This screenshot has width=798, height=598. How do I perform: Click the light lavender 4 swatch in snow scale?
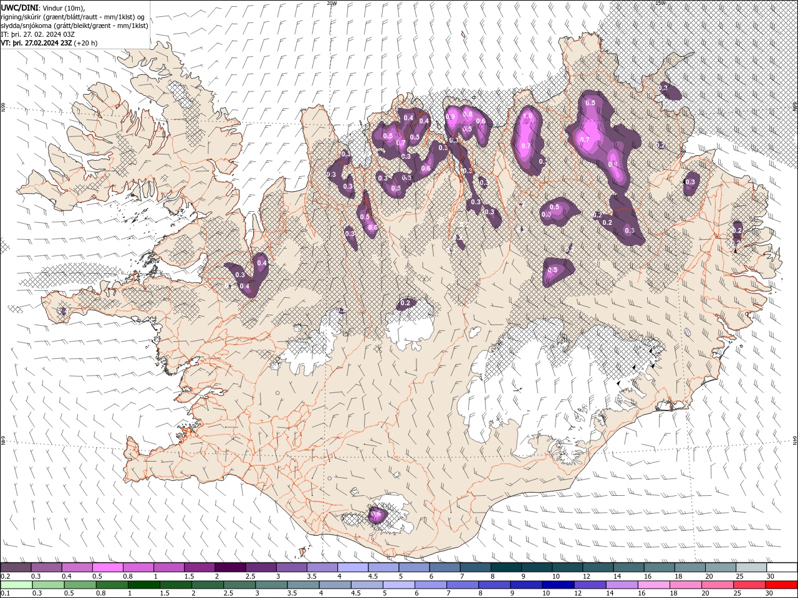click(x=353, y=567)
